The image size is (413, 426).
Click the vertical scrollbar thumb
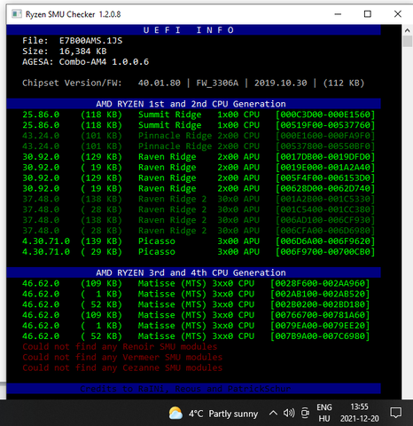click(407, 41)
